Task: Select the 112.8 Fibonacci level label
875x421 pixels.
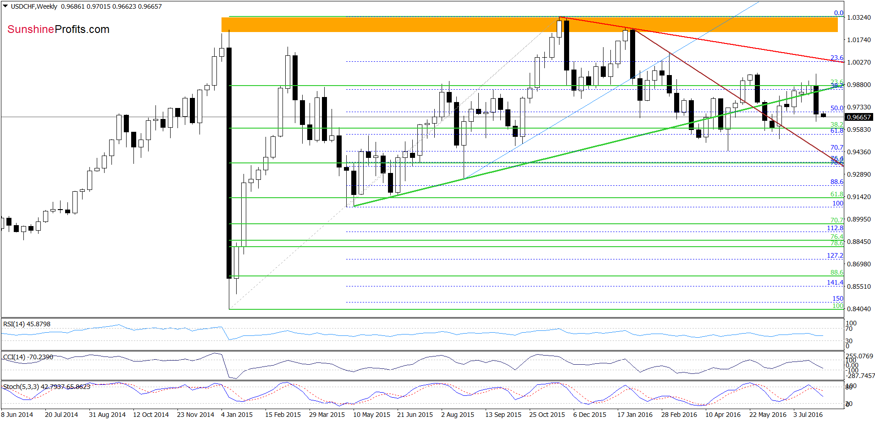Action: click(x=835, y=228)
